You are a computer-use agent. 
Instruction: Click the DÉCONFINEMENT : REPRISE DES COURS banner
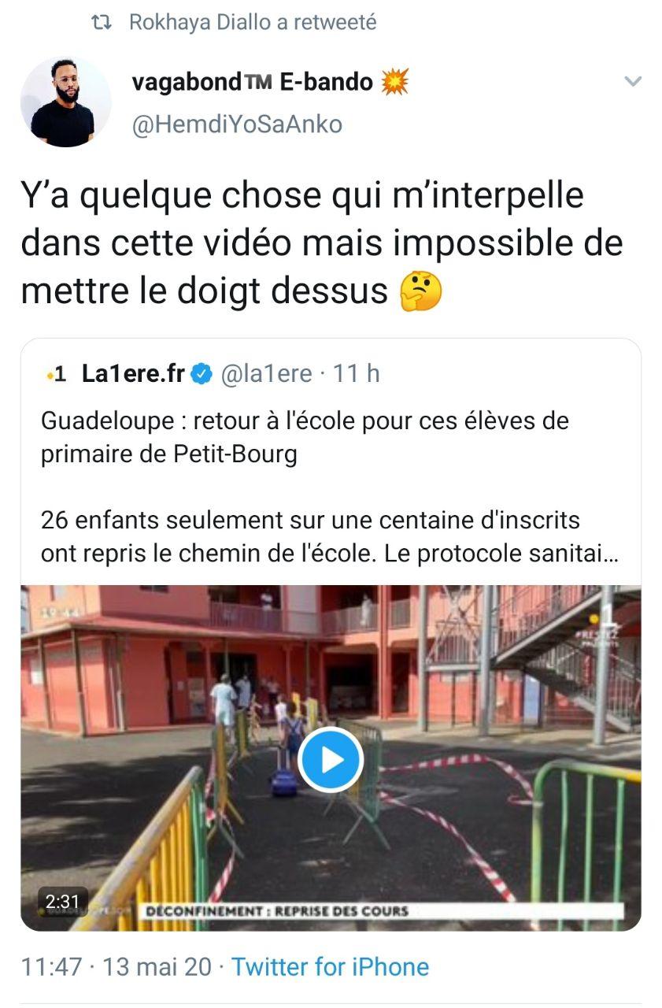click(276, 911)
